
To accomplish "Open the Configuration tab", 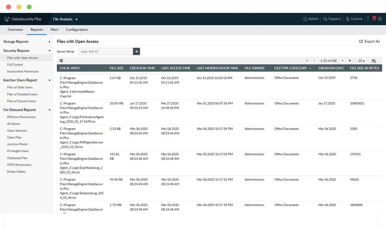I will (x=76, y=29).
